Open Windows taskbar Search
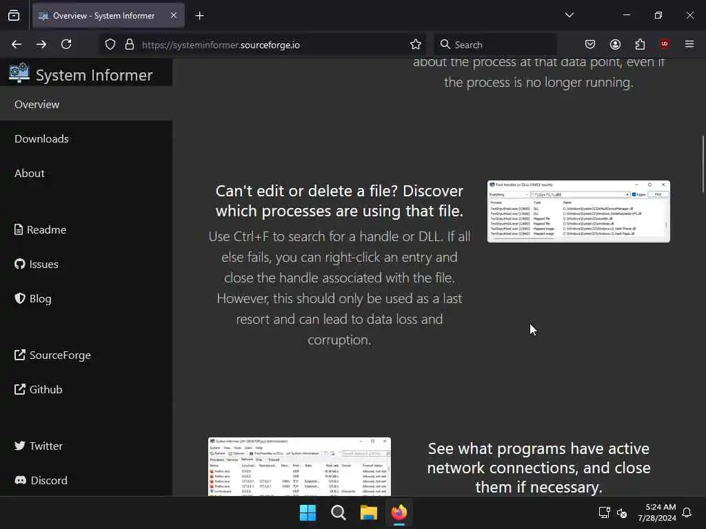This screenshot has width=706, height=529. pos(338,512)
